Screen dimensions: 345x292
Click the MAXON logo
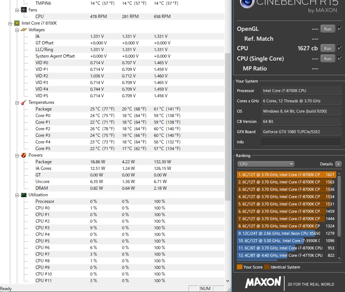(x=263, y=282)
